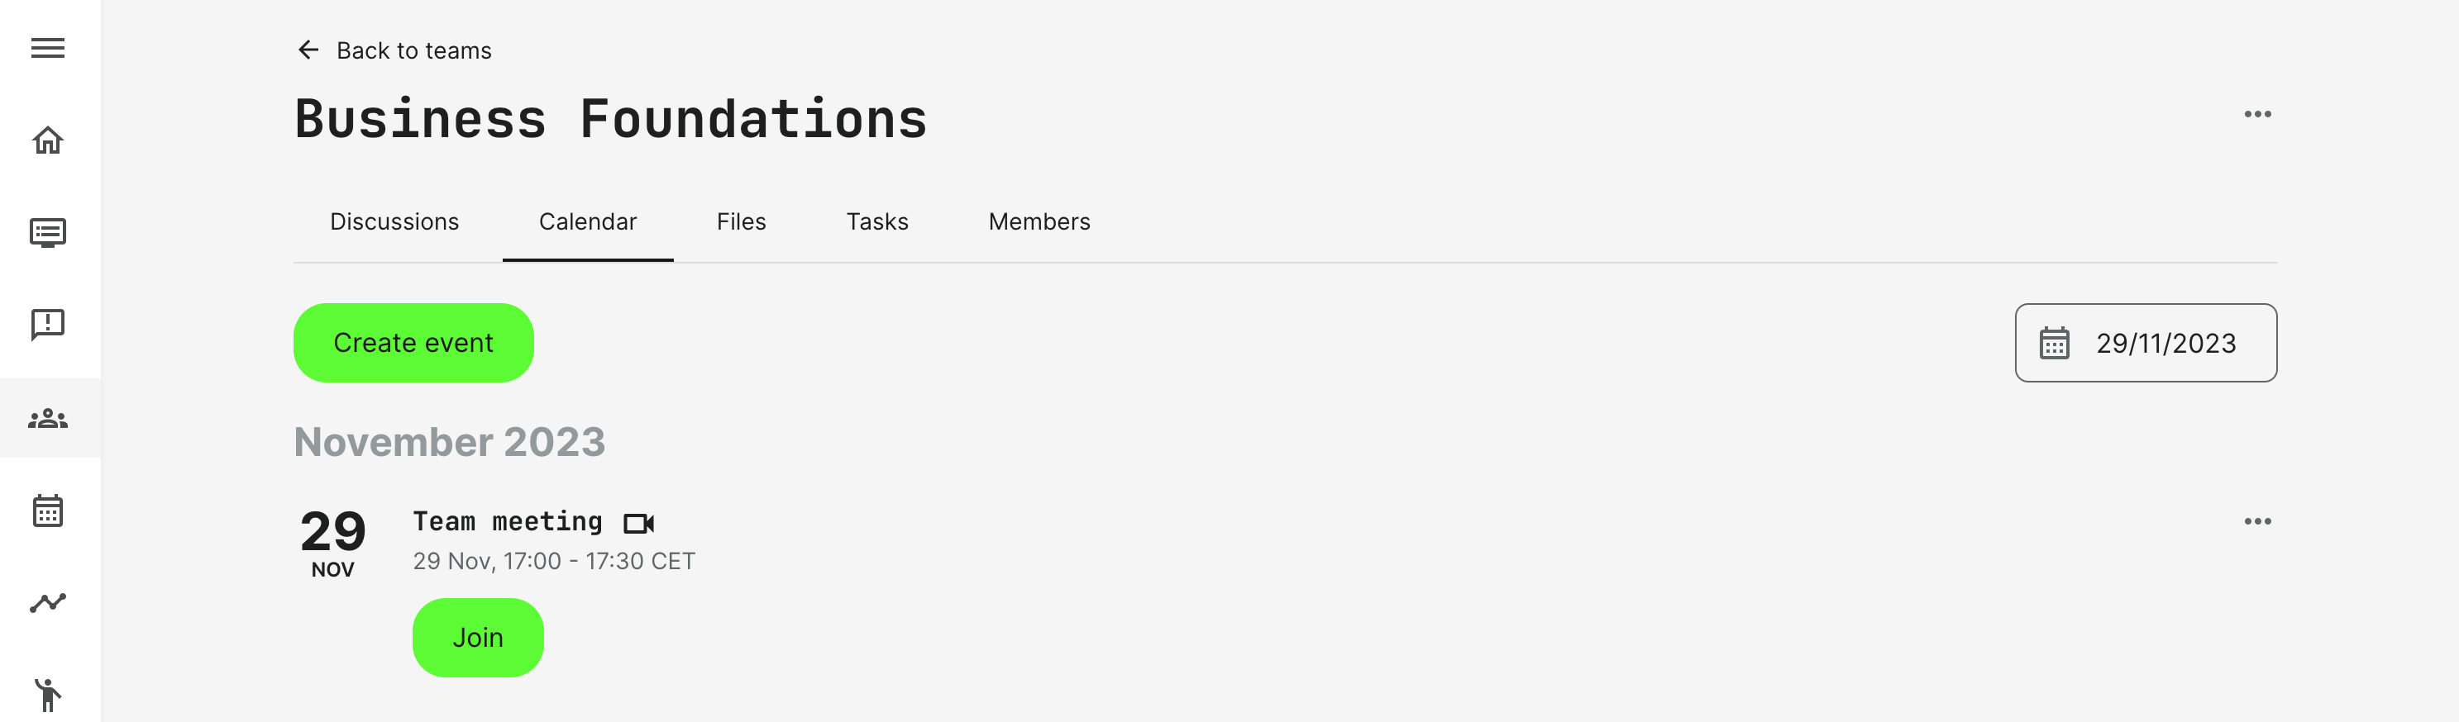Open the announcements feedback sidebar icon
The image size is (2459, 722).
point(48,325)
